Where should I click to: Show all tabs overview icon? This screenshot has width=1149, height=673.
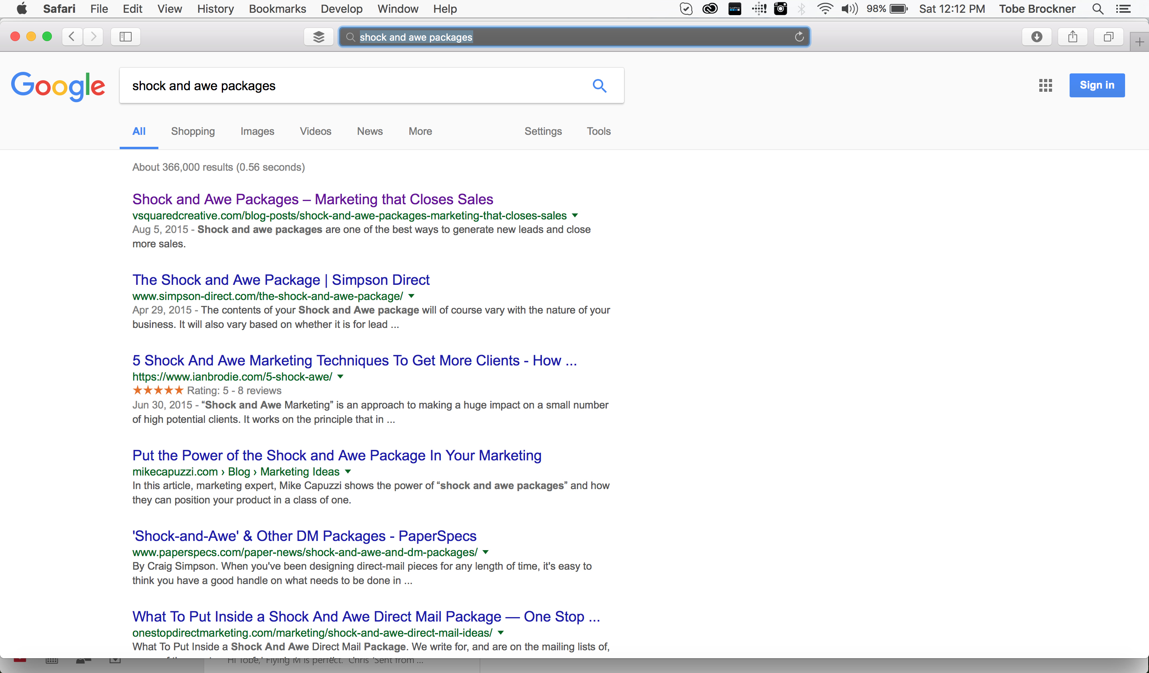[1108, 36]
